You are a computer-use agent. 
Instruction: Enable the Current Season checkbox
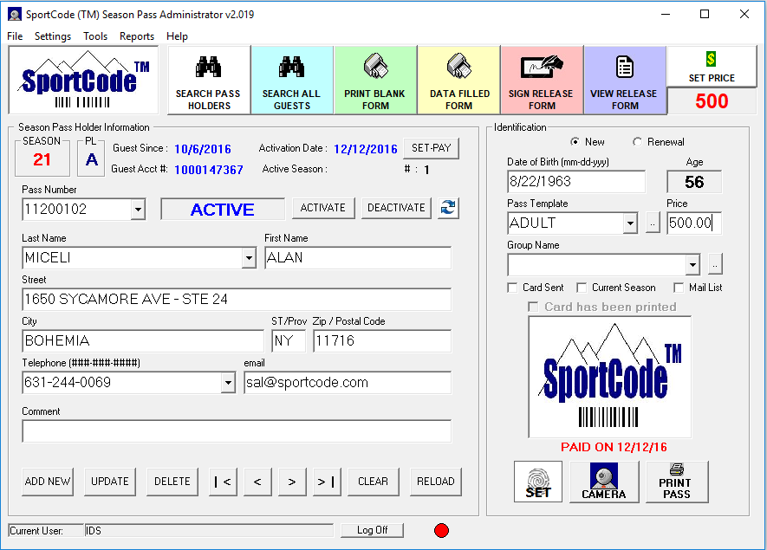582,288
